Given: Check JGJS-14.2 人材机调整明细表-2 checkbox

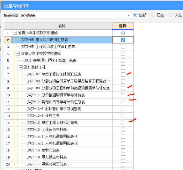Looking at the screenshot, I should click(123, 144).
